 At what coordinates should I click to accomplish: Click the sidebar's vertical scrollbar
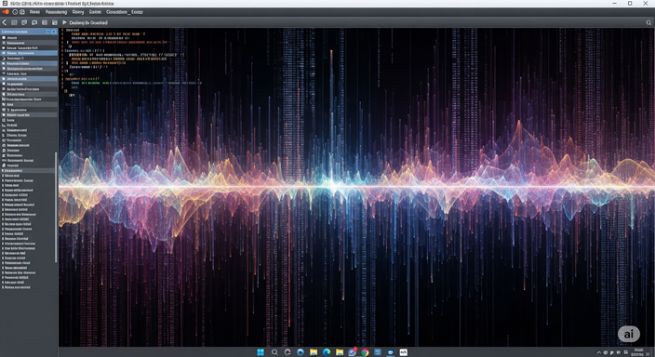point(56,207)
